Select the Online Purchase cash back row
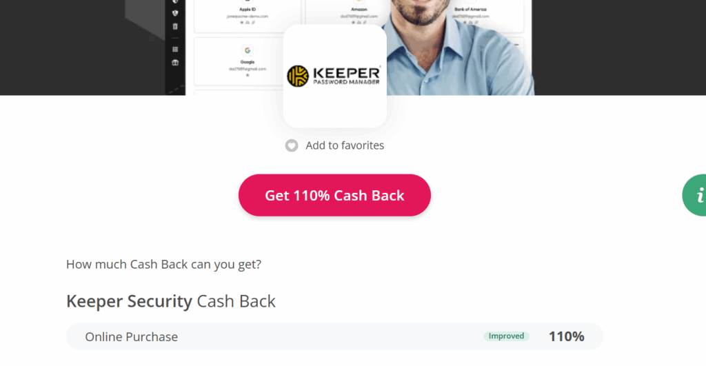 334,336
